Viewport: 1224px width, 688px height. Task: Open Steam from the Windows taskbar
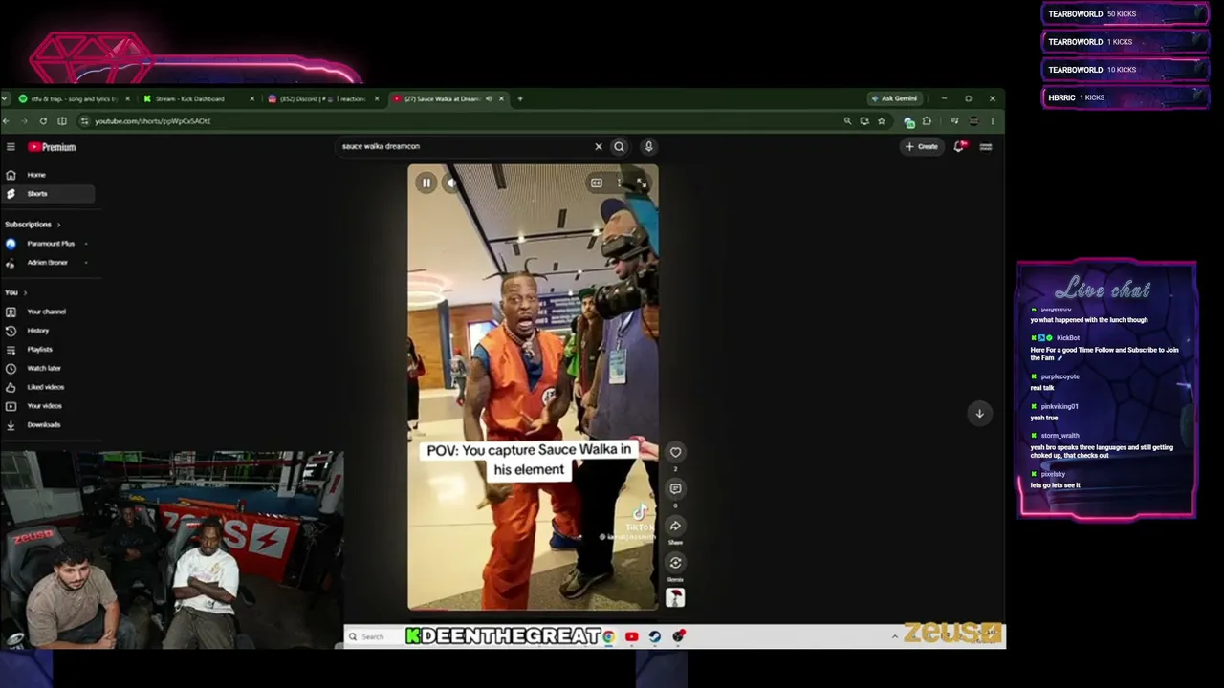point(655,636)
